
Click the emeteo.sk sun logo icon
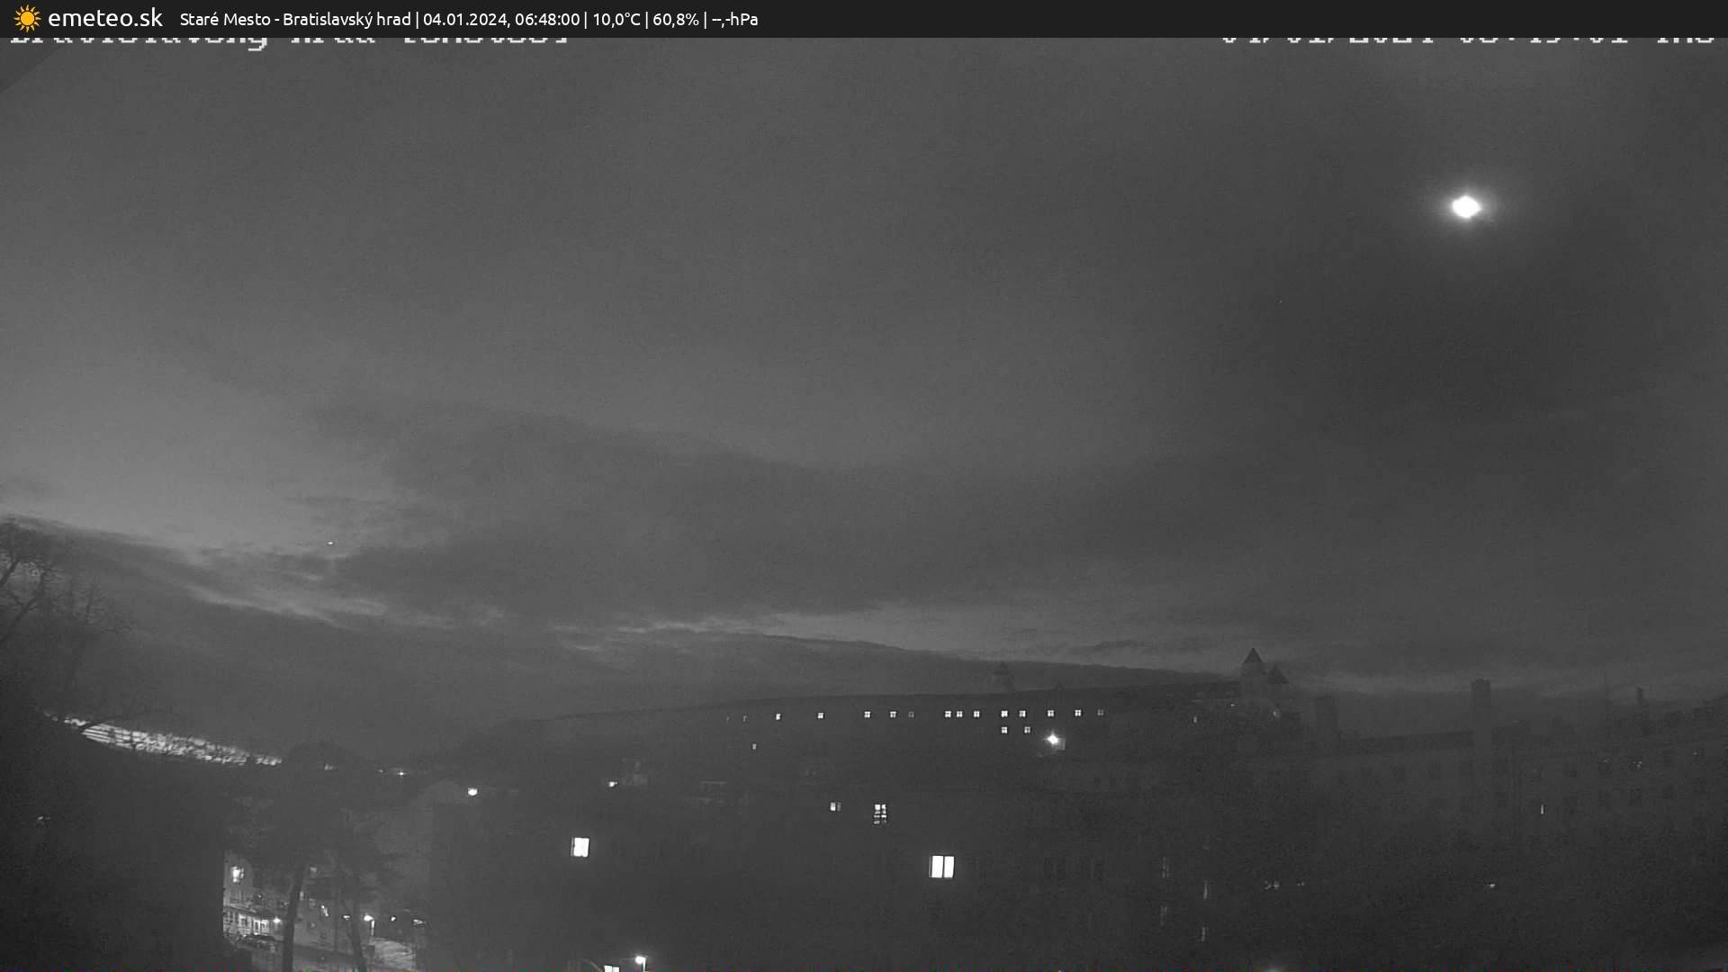click(27, 19)
